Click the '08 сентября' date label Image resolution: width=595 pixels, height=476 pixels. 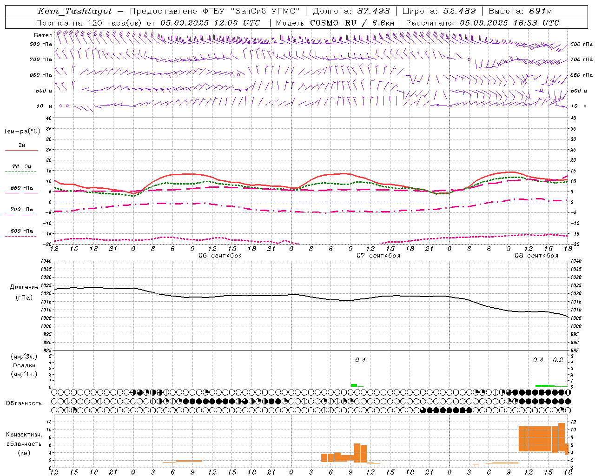[536, 256]
